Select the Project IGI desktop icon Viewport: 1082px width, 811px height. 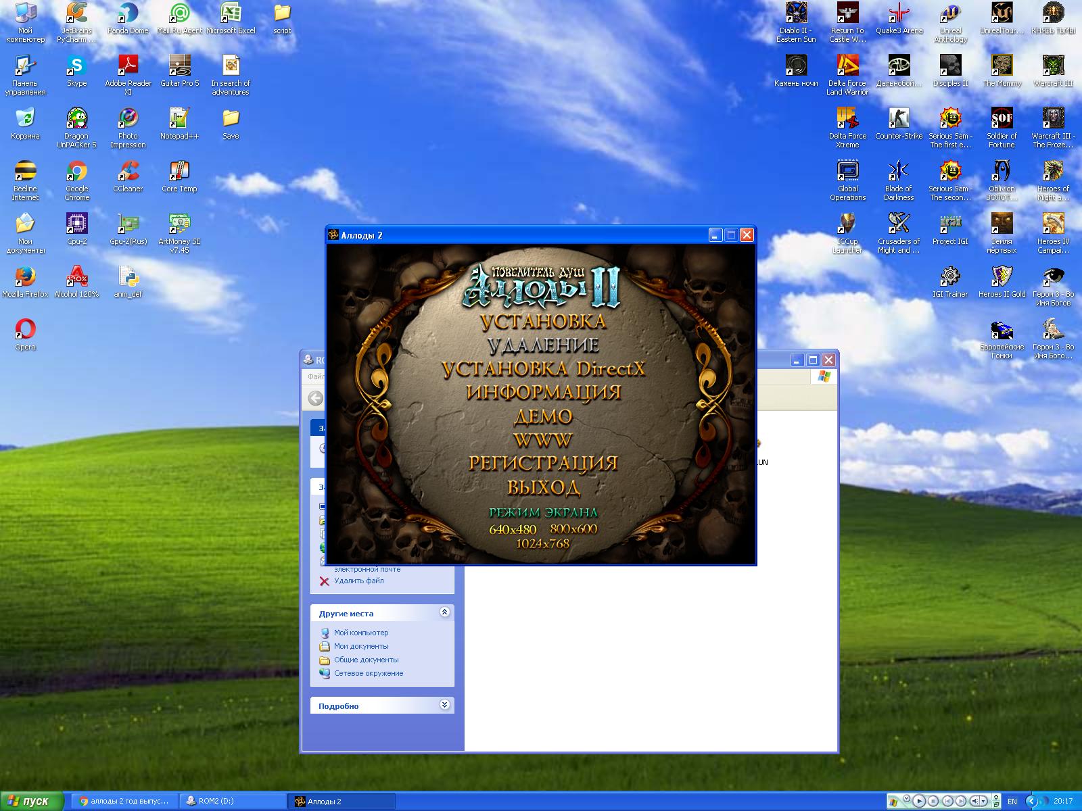[950, 230]
